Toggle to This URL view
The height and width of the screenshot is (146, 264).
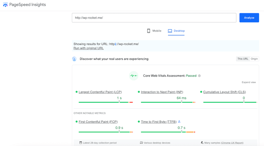(x=243, y=59)
